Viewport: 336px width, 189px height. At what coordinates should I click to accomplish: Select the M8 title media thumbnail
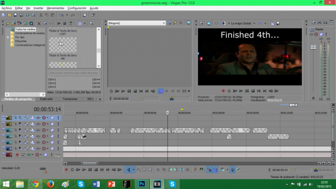(62, 45)
